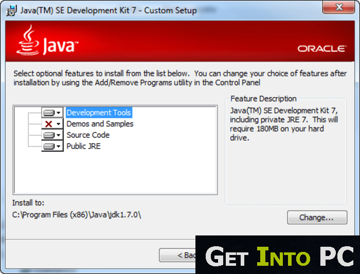The width and height of the screenshot is (360, 274).
Task: Click the Feature Description group label
Action: [x=263, y=99]
